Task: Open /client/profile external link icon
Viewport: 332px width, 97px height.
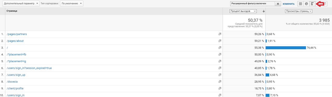Action: point(220,88)
